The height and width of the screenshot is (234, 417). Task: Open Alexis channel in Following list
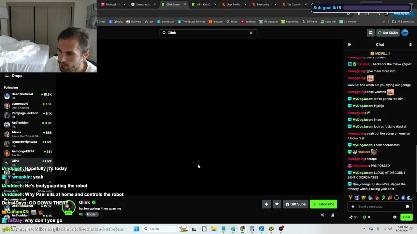[x=28, y=134]
